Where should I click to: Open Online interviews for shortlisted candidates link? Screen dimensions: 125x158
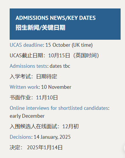click(x=59, y=108)
